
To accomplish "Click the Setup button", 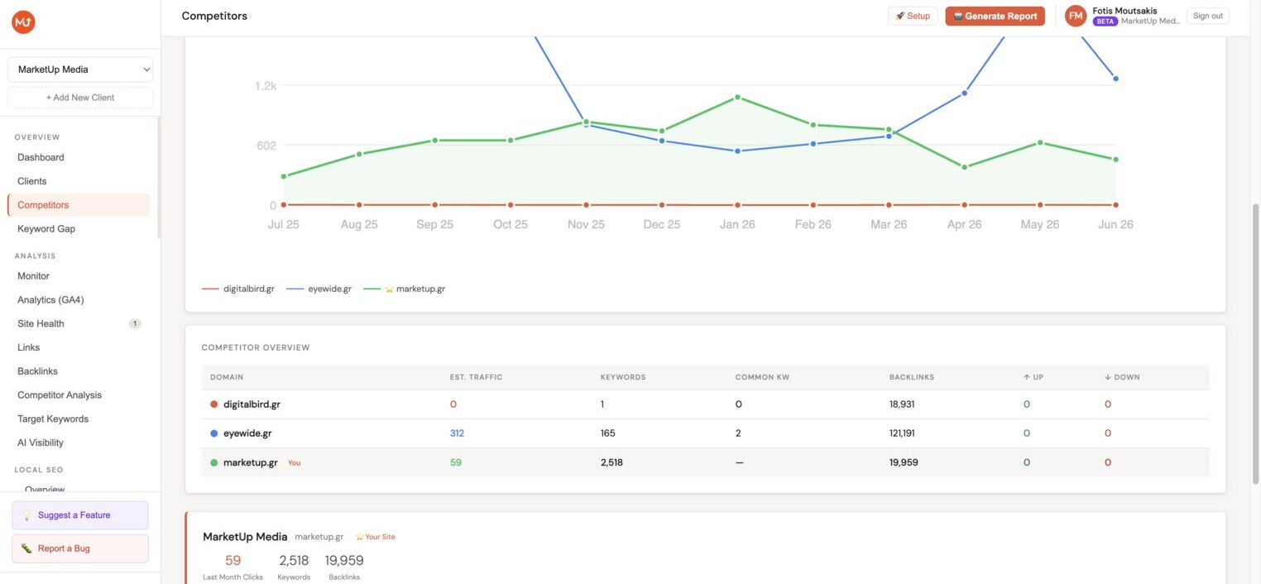I will pyautogui.click(x=913, y=16).
